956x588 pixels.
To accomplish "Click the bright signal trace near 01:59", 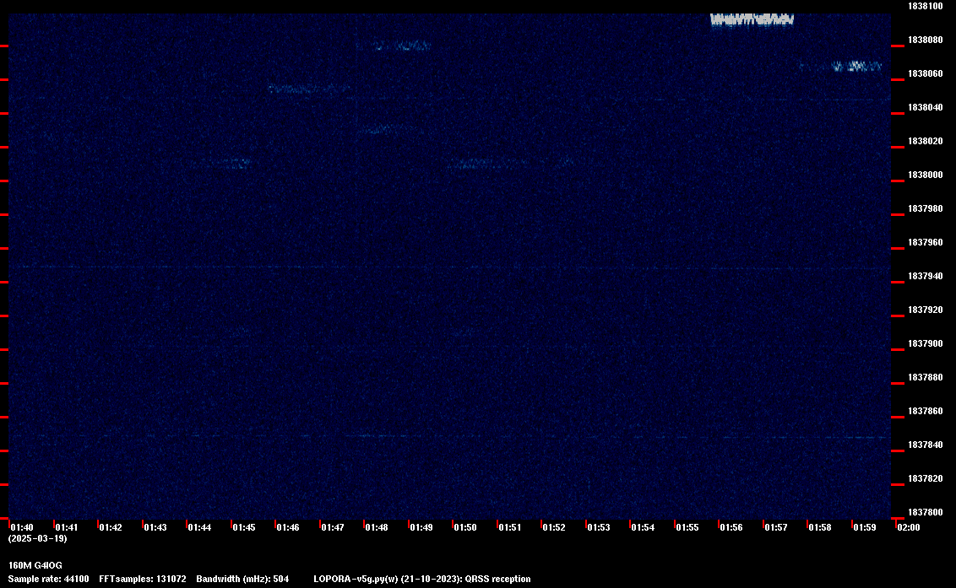I will tap(857, 66).
